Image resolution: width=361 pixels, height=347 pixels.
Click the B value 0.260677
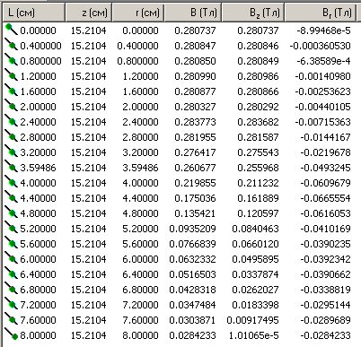point(195,168)
